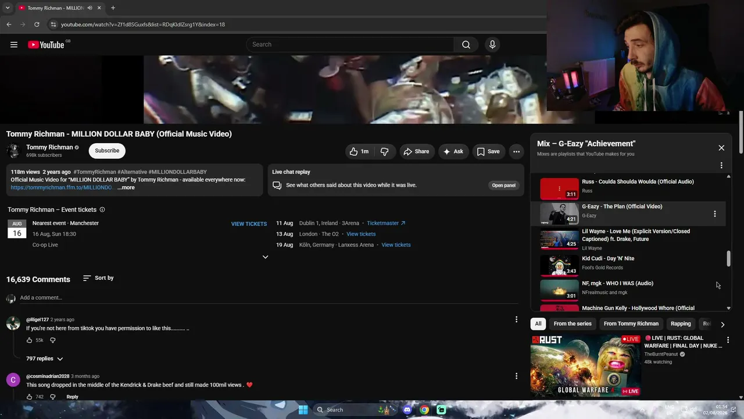Like the comment by @cosminadrian2028
This screenshot has height=419, width=744.
[x=30, y=397]
